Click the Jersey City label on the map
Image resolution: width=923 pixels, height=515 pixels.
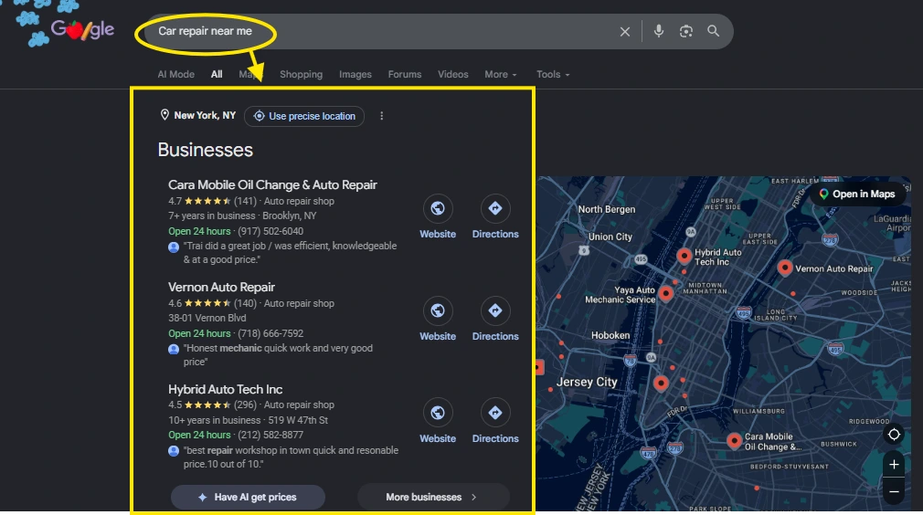(x=587, y=382)
